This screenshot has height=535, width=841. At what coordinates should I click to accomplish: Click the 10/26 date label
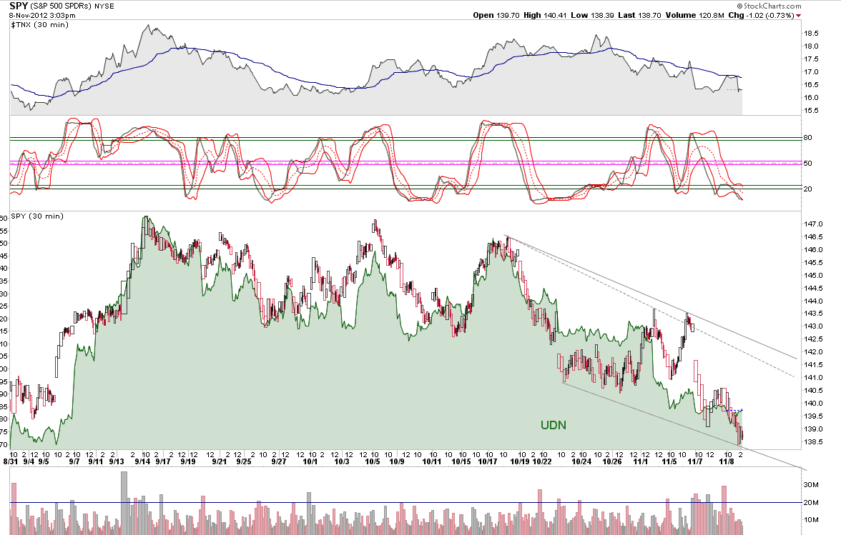coord(612,461)
